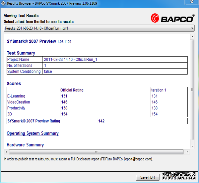Select the System Conditioning label
Screen dimensions: 199x183
[x=24, y=72]
